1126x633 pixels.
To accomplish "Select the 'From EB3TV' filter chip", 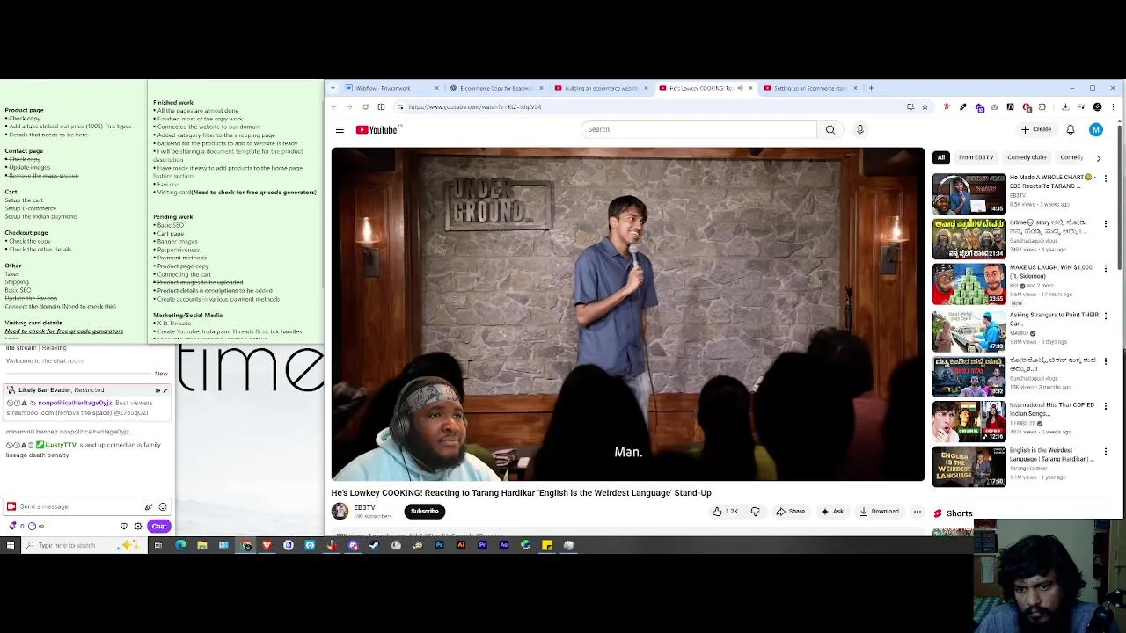I will point(976,157).
